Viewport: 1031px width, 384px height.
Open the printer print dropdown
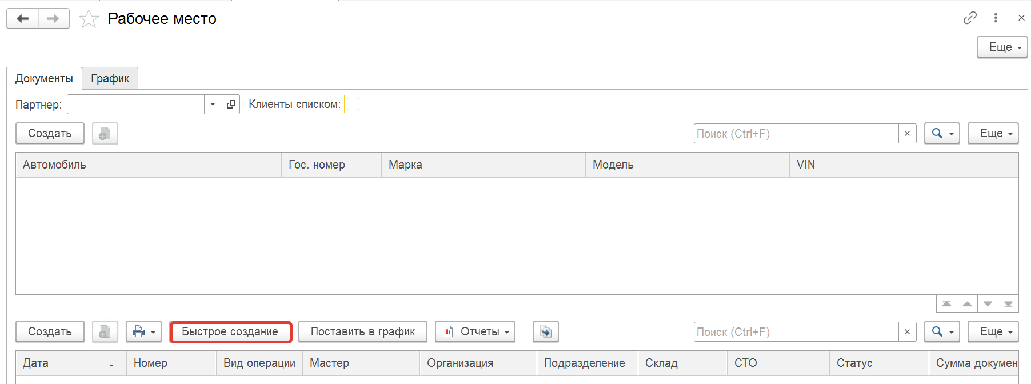point(143,331)
